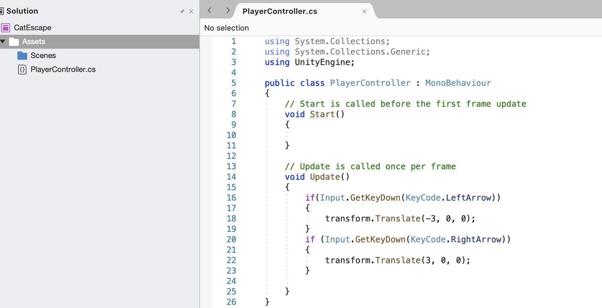This screenshot has height=308, width=602.
Task: Click transform.Translate(-3, 0, 0) line
Action: click(x=400, y=218)
